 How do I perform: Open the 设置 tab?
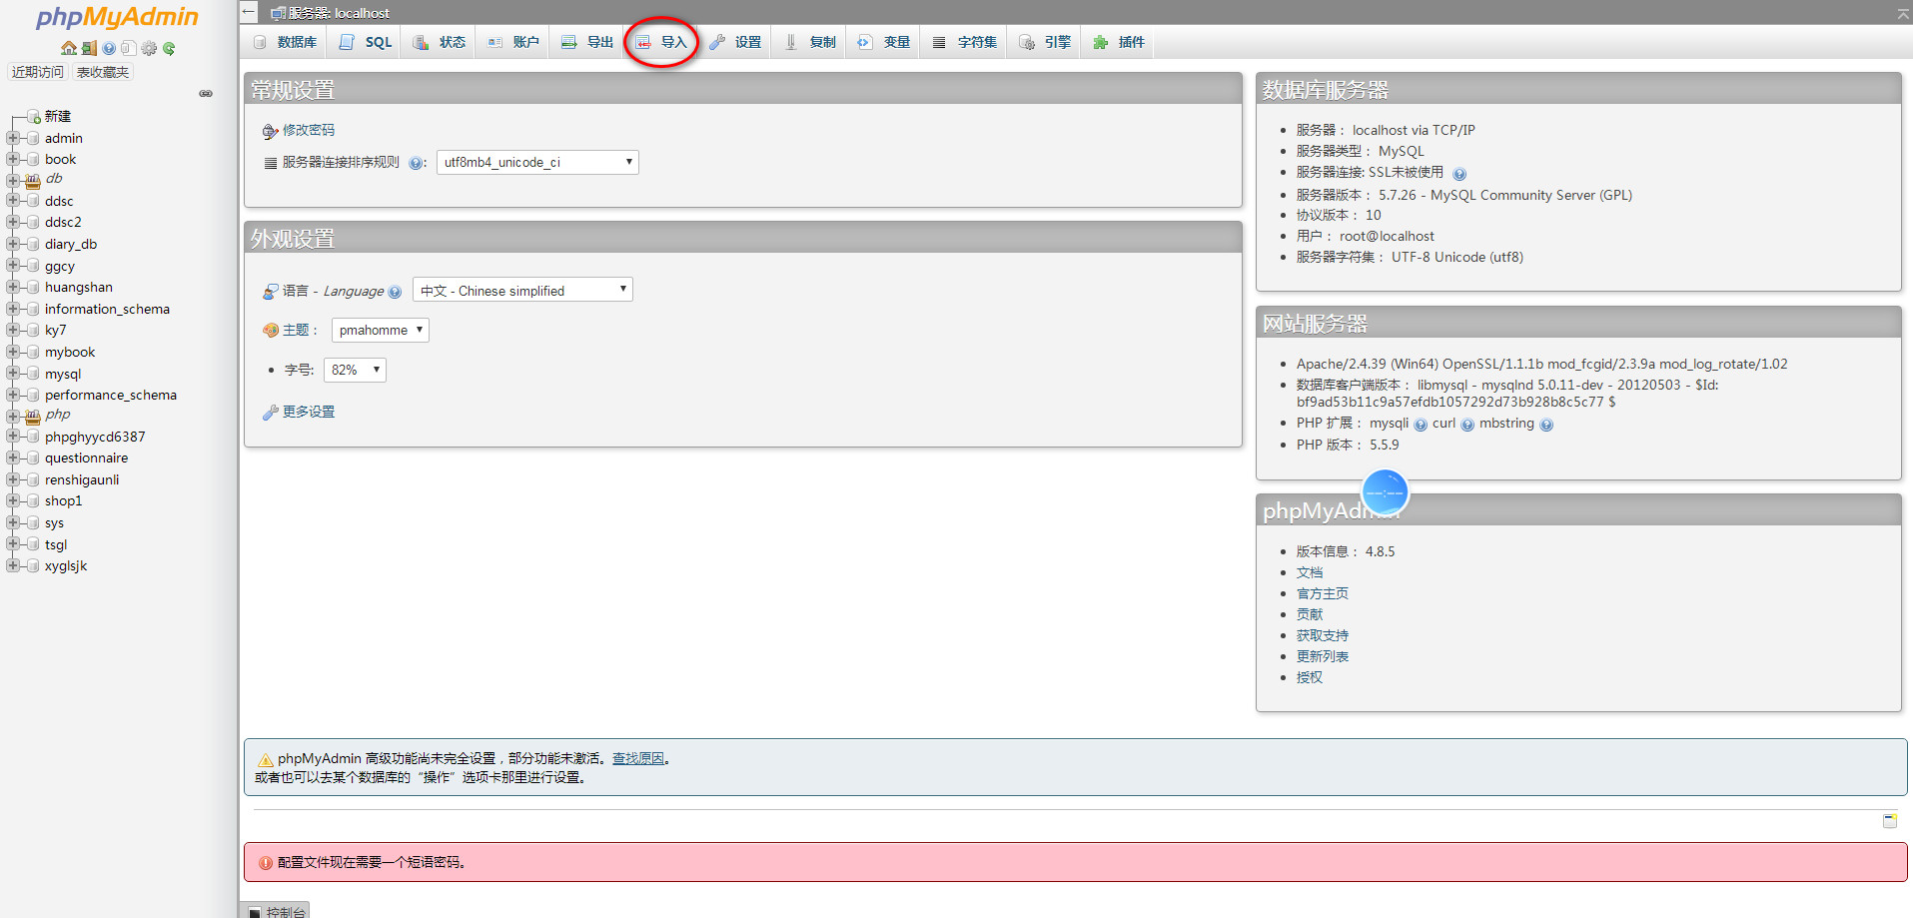point(735,42)
